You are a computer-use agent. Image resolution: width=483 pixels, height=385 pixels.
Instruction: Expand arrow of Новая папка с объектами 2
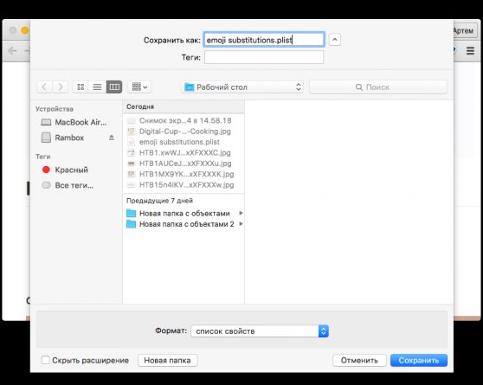[x=241, y=224]
